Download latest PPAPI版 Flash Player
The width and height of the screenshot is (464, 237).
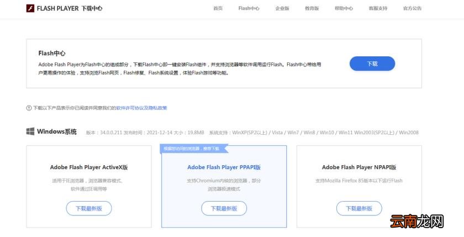pyautogui.click(x=224, y=209)
